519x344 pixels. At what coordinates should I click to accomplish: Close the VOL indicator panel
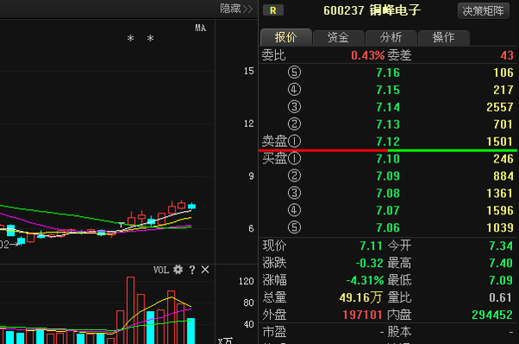pyautogui.click(x=205, y=270)
